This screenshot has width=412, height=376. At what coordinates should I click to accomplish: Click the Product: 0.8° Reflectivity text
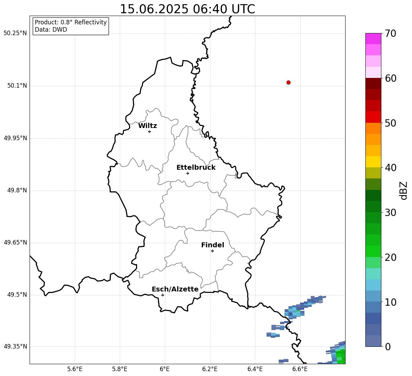(x=71, y=22)
